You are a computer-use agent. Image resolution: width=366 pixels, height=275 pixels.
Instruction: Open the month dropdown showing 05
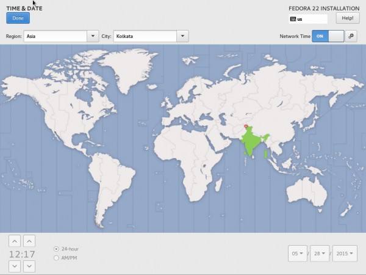click(298, 253)
